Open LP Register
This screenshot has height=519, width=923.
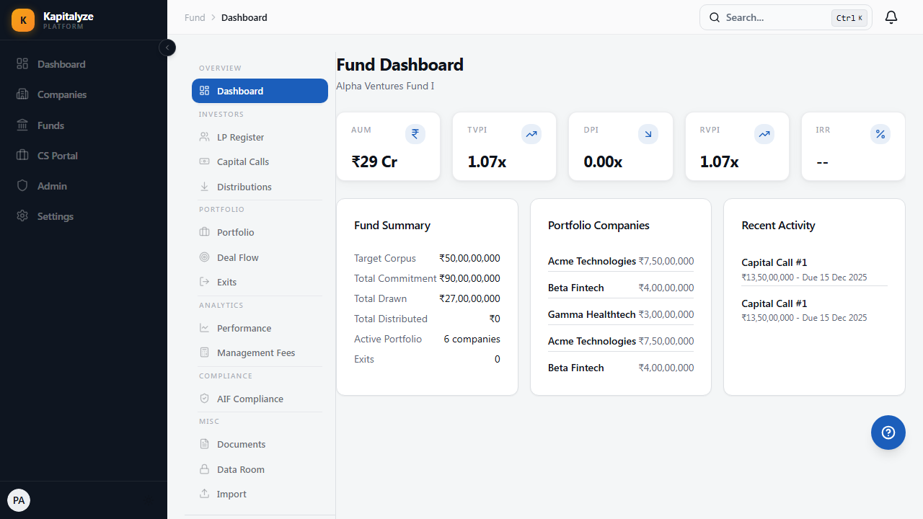click(x=260, y=137)
